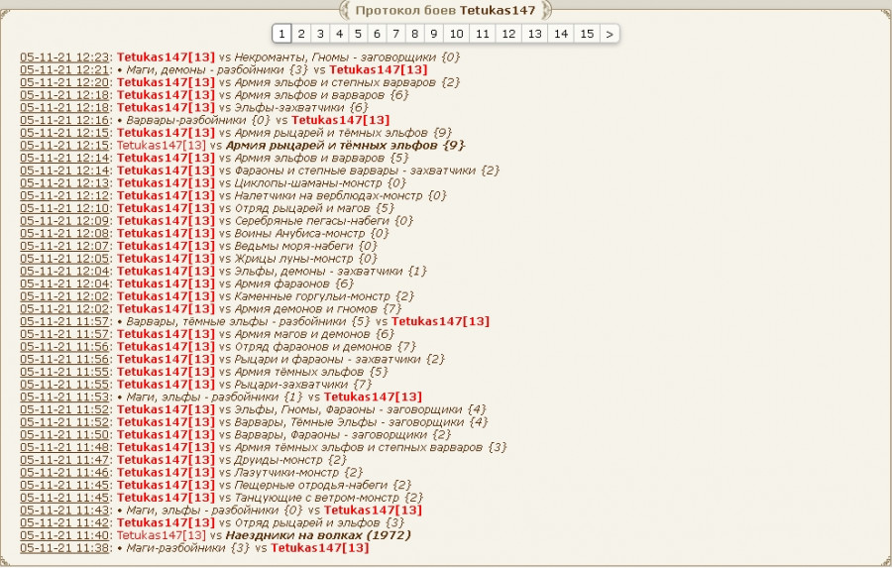The height and width of the screenshot is (568, 892).
Task: Open battle dated 05-11-21 12:20
Action: 64,82
